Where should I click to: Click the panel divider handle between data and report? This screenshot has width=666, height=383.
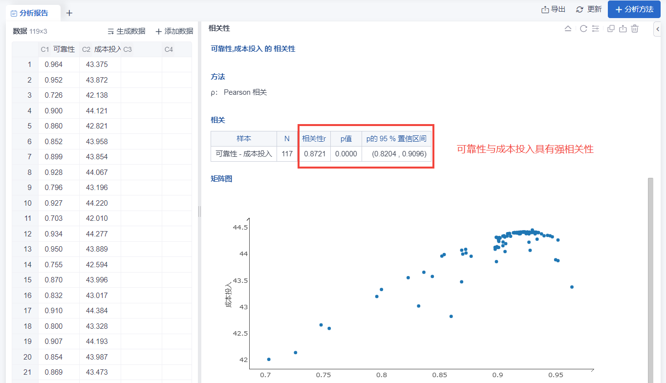[199, 211]
